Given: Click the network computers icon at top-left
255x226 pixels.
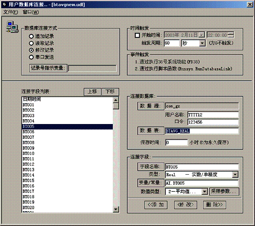Looking at the screenshot, I should pyautogui.click(x=12, y=27).
